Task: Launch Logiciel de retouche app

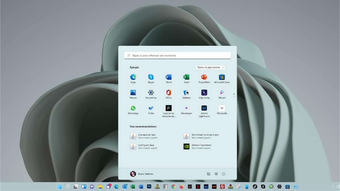Action: pos(169,111)
